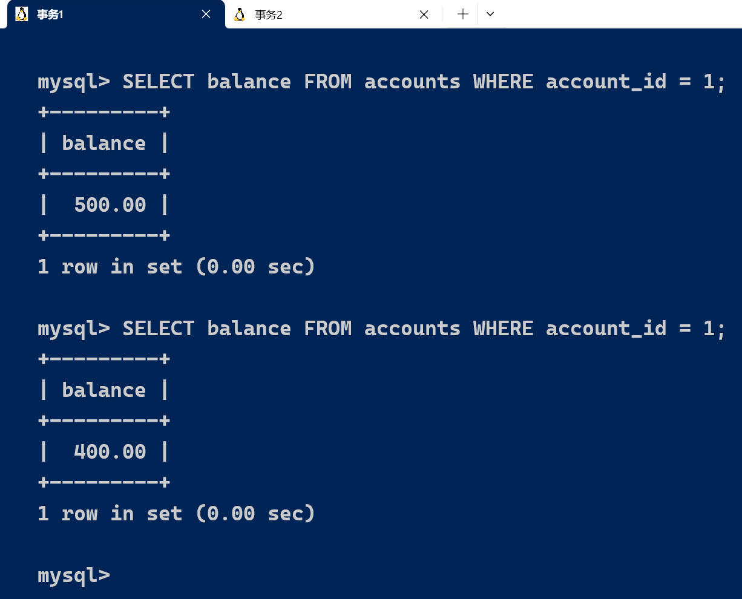Close the 事务1 tab
The height and width of the screenshot is (599, 742).
tap(206, 15)
